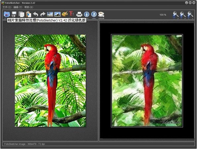197x149 pixels.
Task: Show program info with the blue i icon
Action: [x=87, y=14]
